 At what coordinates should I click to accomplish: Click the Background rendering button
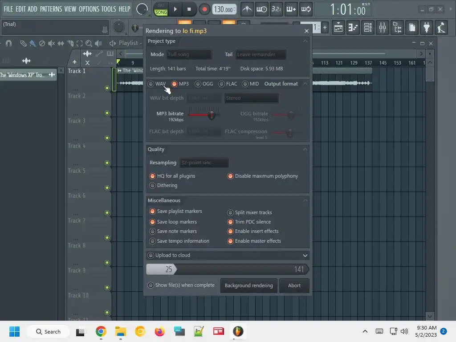pyautogui.click(x=248, y=285)
